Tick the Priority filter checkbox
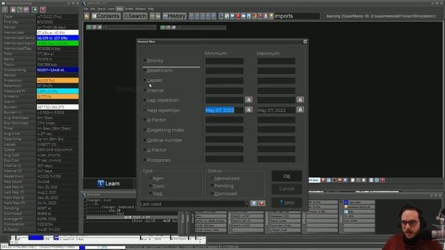 (145, 60)
